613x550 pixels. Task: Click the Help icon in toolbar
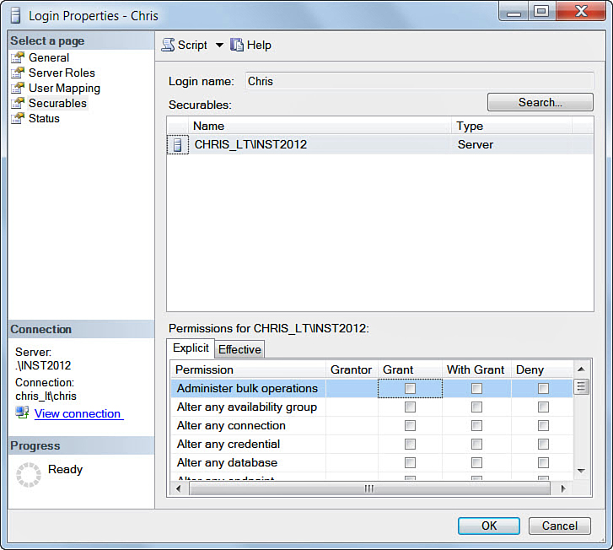click(237, 45)
